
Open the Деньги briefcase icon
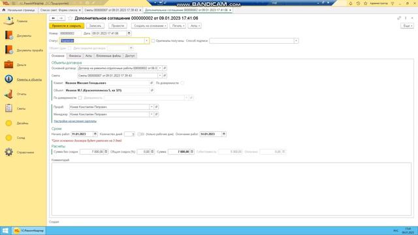(x=8, y=65)
